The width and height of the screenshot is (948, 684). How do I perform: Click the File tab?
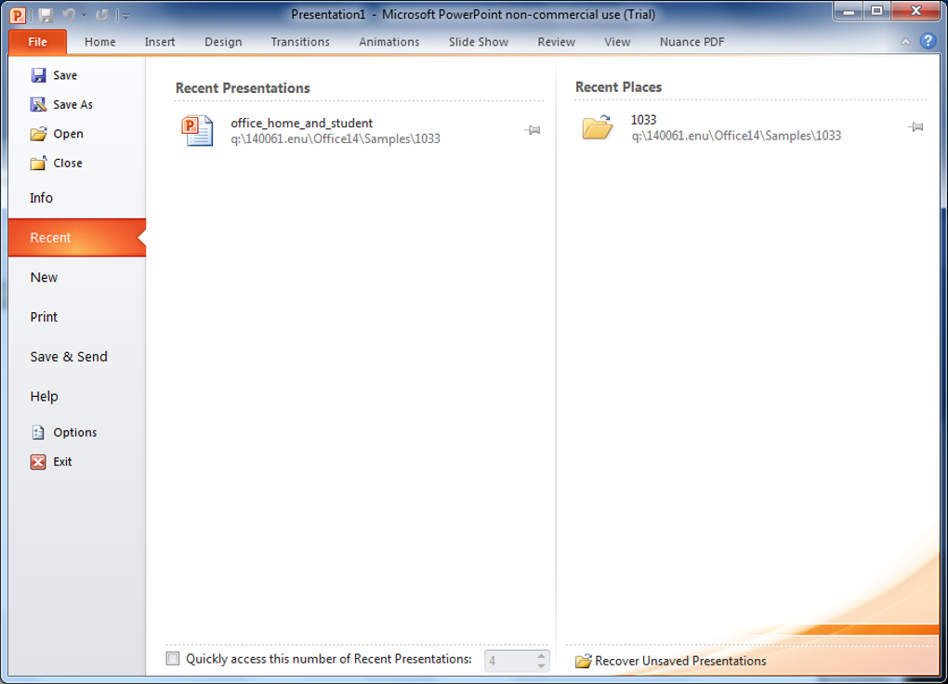point(37,42)
